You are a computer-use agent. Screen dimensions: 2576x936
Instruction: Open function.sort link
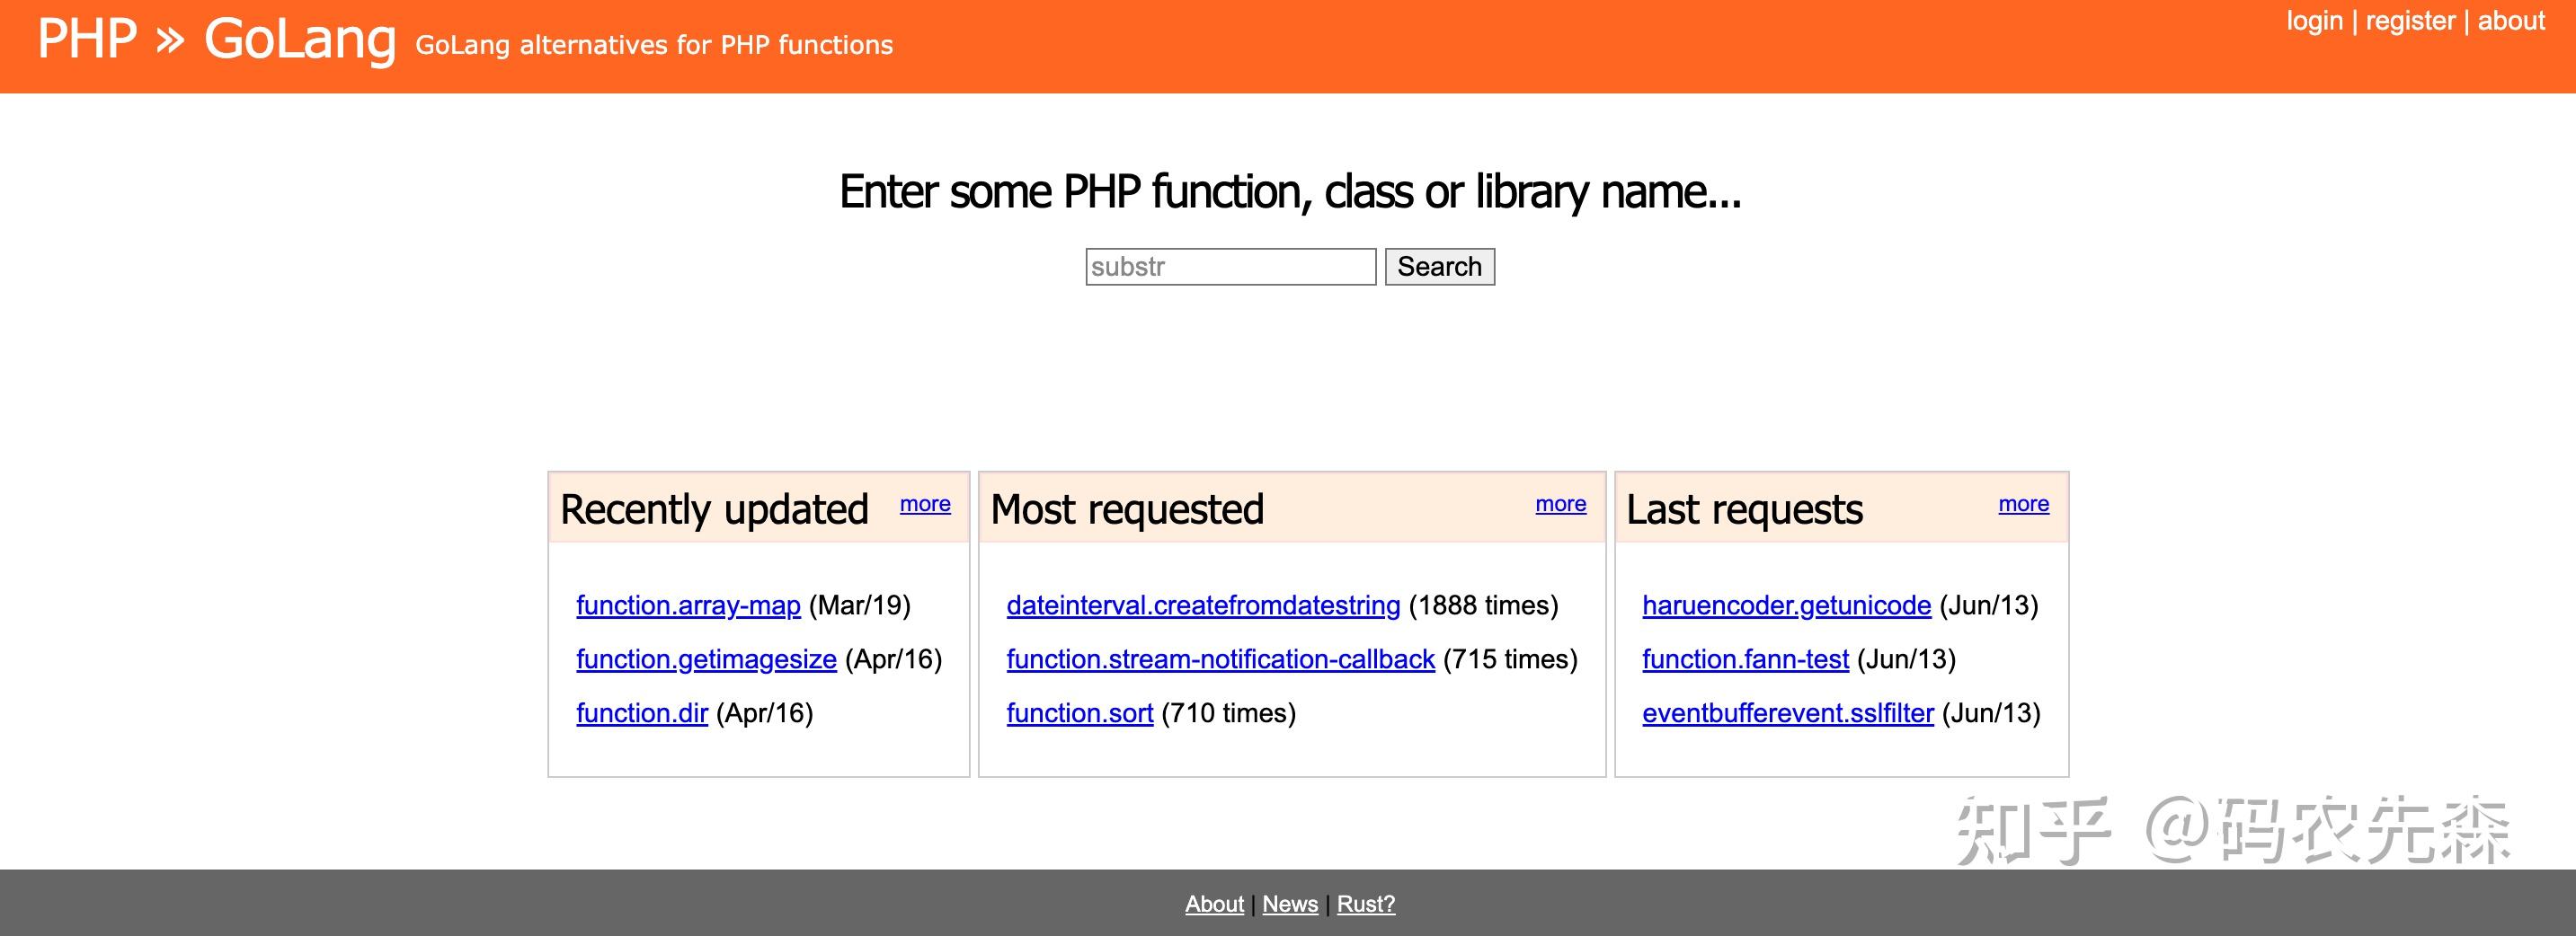click(x=1079, y=713)
